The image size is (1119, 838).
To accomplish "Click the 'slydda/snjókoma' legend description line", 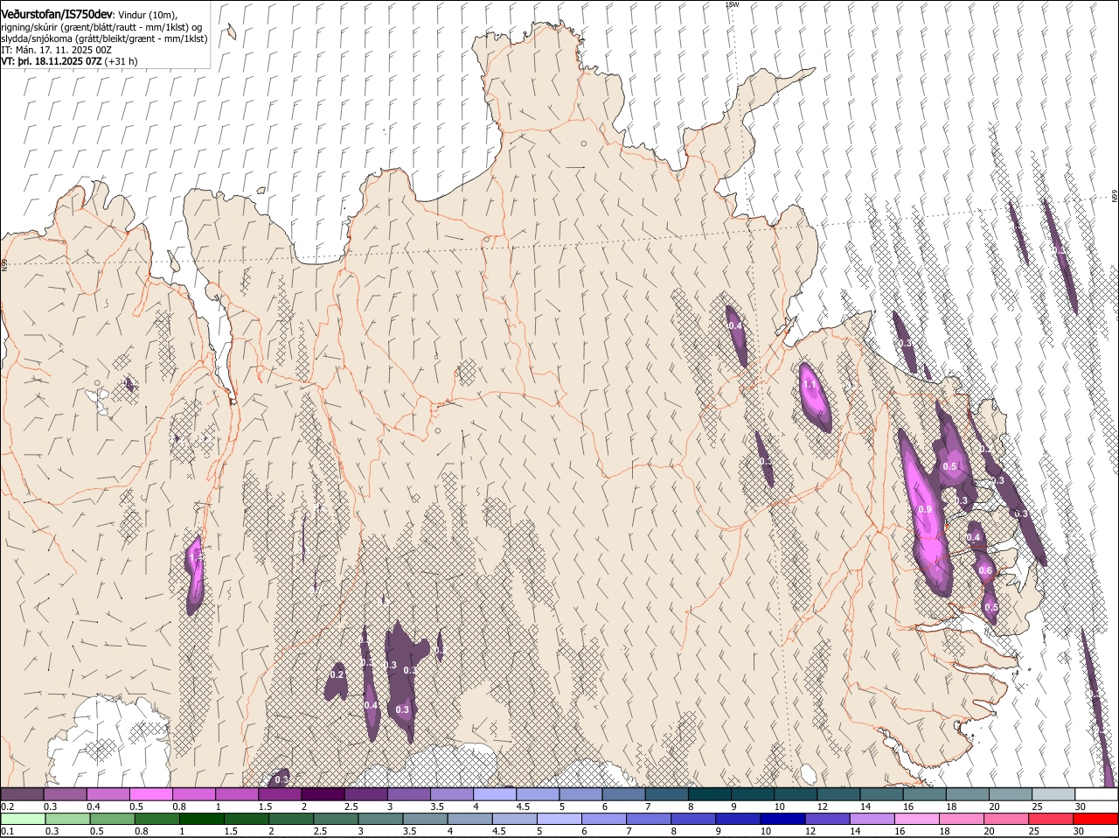I will point(104,38).
